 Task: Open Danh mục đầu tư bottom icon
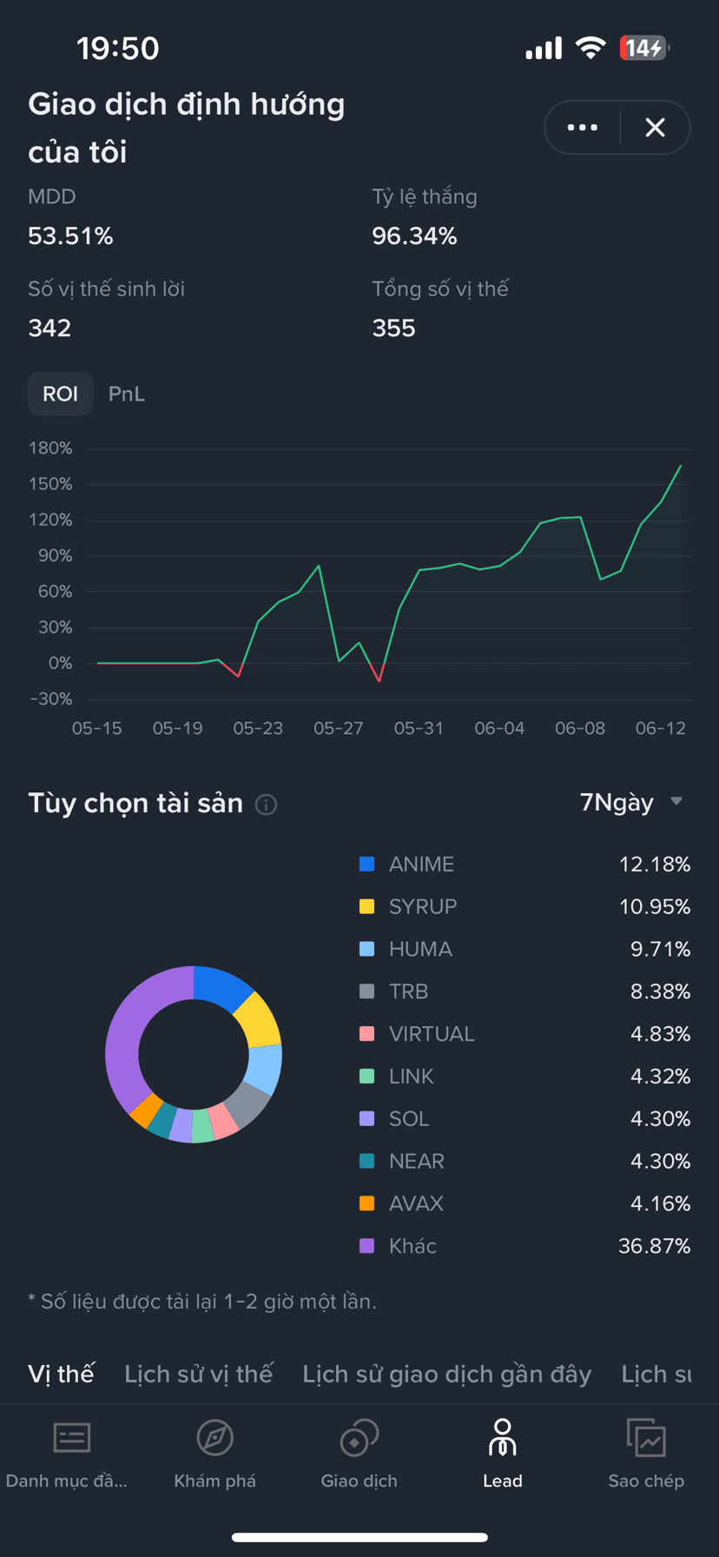(71, 1437)
